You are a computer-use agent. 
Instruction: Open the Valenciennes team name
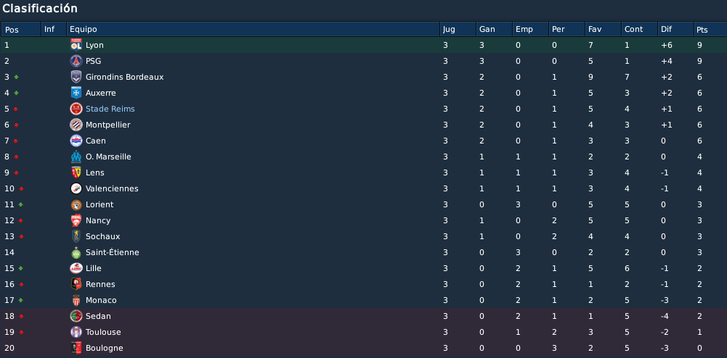(x=112, y=188)
